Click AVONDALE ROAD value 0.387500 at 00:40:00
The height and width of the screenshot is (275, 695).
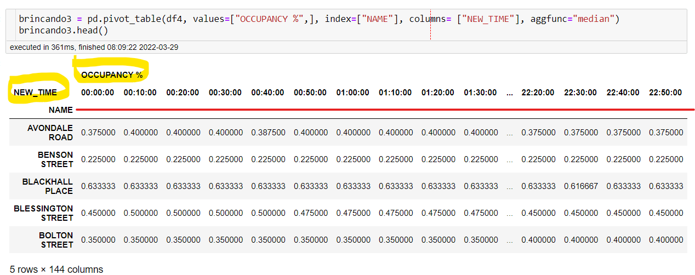268,133
